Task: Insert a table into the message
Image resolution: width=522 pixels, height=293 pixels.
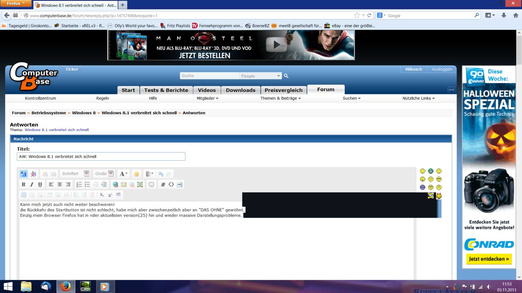Action: [x=23, y=195]
